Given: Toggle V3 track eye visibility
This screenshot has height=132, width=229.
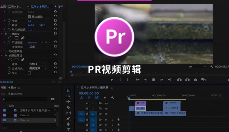Looking at the screenshot, I should [106, 103].
